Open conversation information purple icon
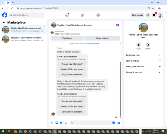This screenshot has width=167, height=134. (x=118, y=25)
